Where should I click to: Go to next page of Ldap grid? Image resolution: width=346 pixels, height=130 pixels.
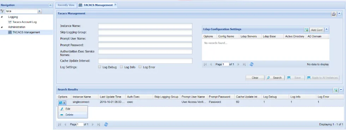238,64
